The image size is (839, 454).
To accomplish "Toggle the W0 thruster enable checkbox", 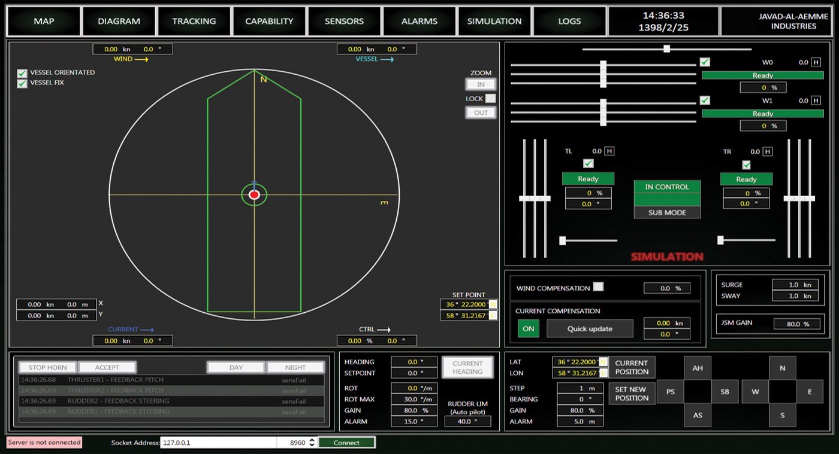I will click(x=705, y=62).
